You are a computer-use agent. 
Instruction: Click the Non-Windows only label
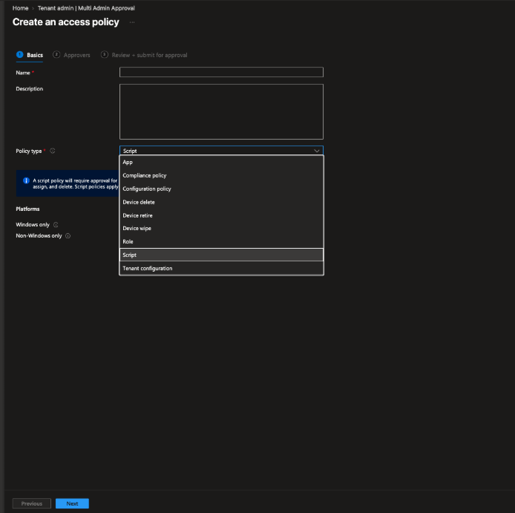[39, 235]
